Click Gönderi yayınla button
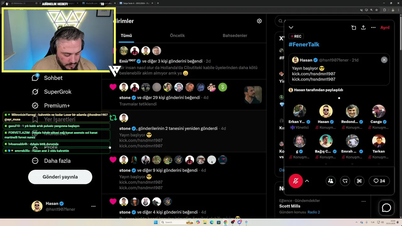Image resolution: width=402 pixels, height=226 pixels. coord(60,177)
